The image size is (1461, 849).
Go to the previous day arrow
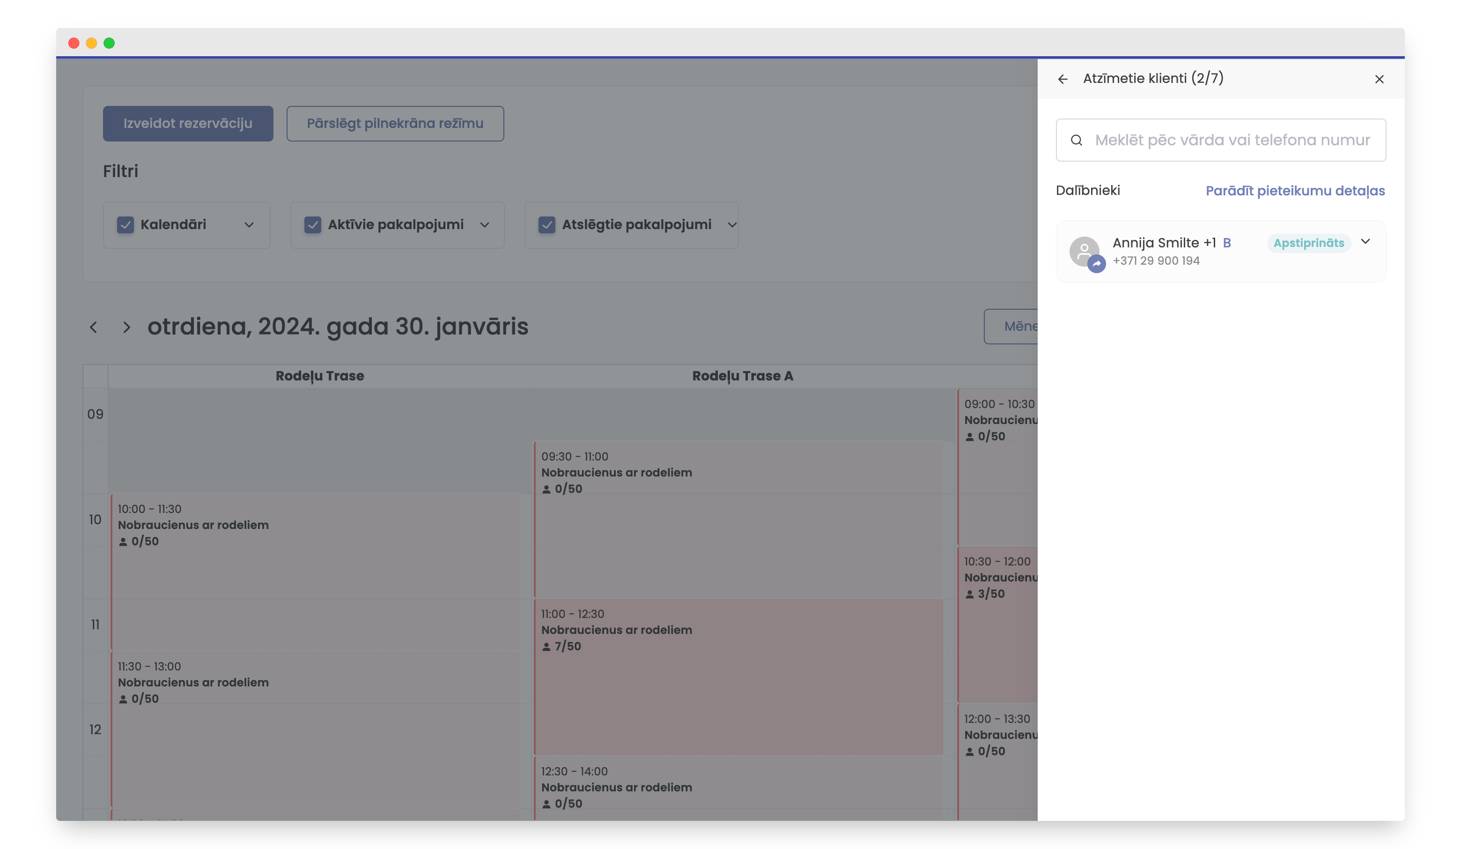pos(93,328)
